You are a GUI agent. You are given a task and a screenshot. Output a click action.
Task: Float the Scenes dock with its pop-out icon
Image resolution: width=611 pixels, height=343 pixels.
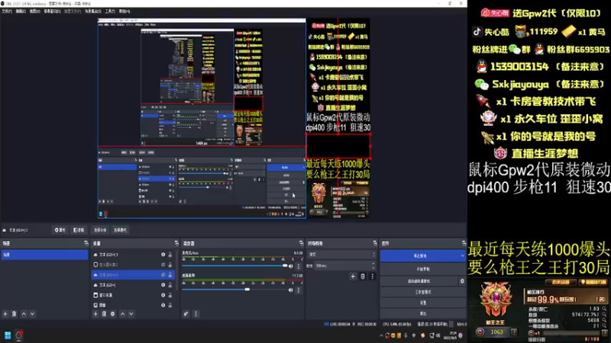[x=86, y=243]
